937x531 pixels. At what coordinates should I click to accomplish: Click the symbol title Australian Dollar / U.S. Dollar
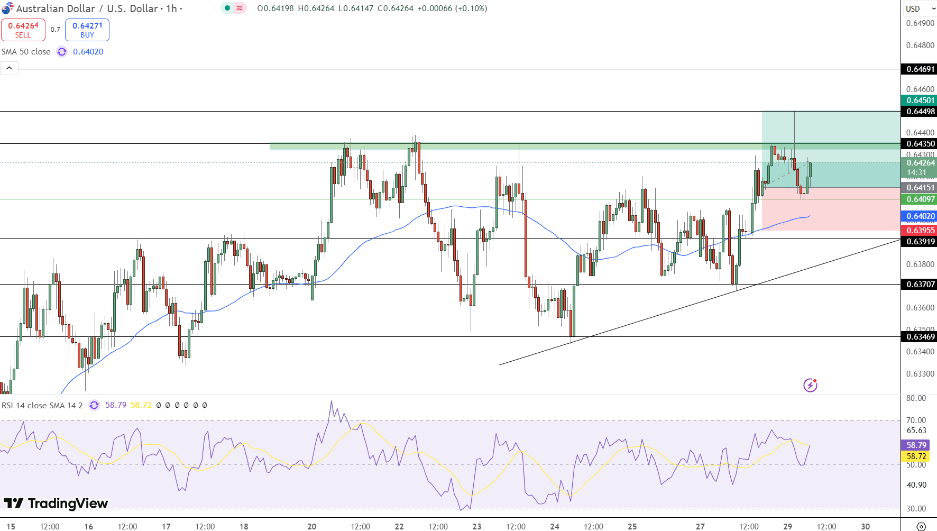coord(88,8)
